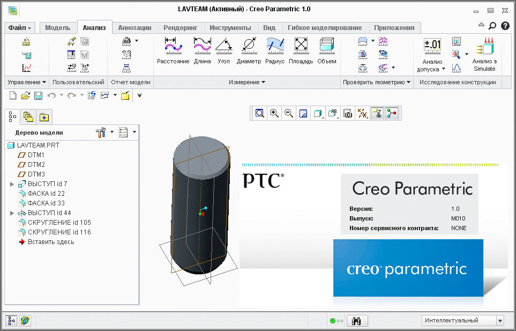Save the model with the floppy disk icon
The height and width of the screenshot is (331, 516).
tap(38, 95)
